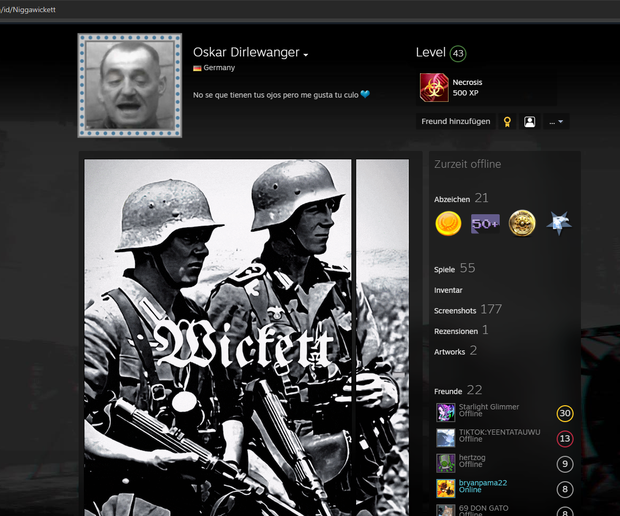View the Screenshots section

click(455, 311)
